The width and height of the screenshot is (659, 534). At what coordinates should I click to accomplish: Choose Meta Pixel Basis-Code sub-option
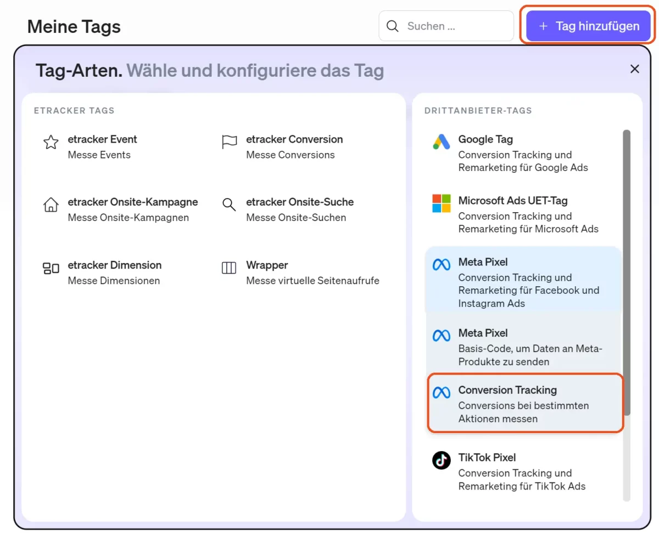[524, 347]
